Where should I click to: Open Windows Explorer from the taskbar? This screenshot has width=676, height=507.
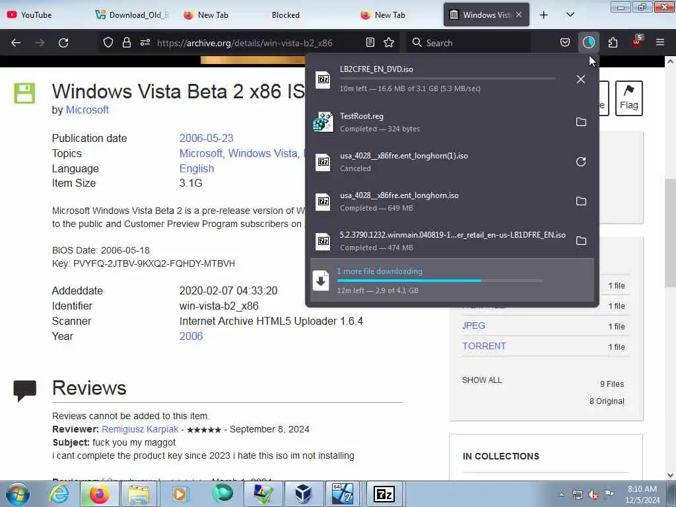138,494
